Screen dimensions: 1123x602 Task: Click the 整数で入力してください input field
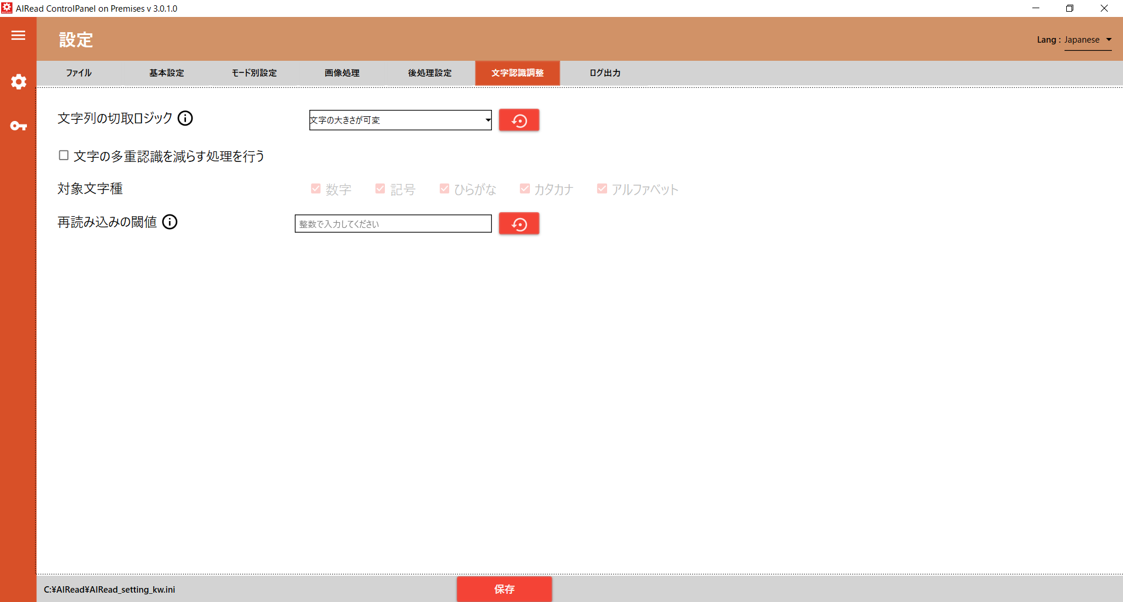[x=392, y=223]
